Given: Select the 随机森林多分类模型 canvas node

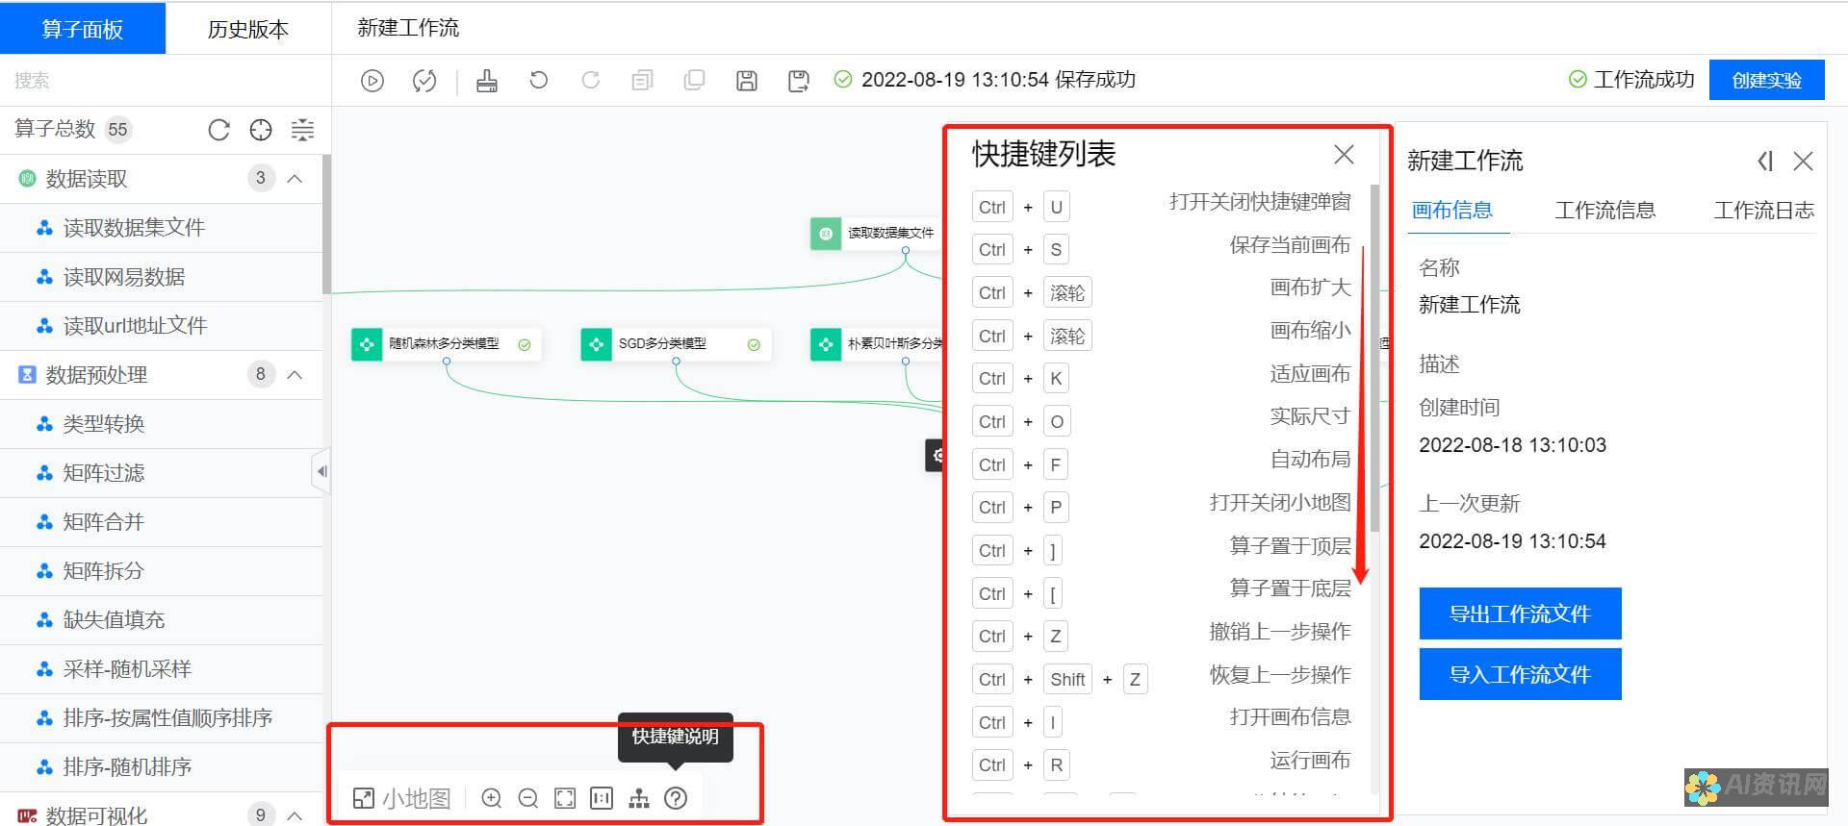Looking at the screenshot, I should click(x=446, y=343).
